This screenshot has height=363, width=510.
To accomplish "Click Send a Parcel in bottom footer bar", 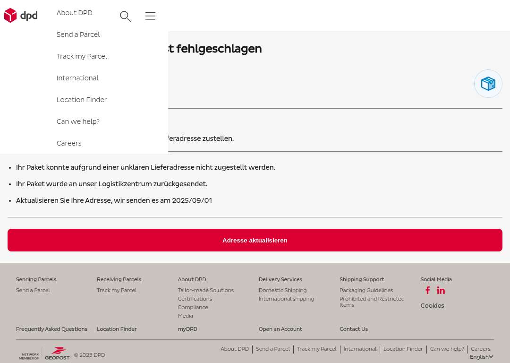I will coord(272,349).
